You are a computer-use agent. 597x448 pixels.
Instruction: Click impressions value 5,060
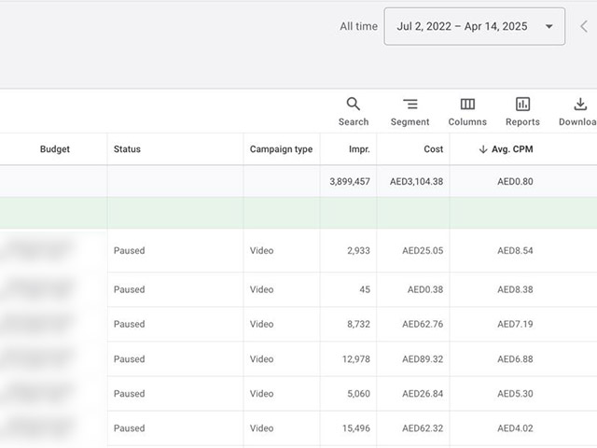[x=358, y=394]
